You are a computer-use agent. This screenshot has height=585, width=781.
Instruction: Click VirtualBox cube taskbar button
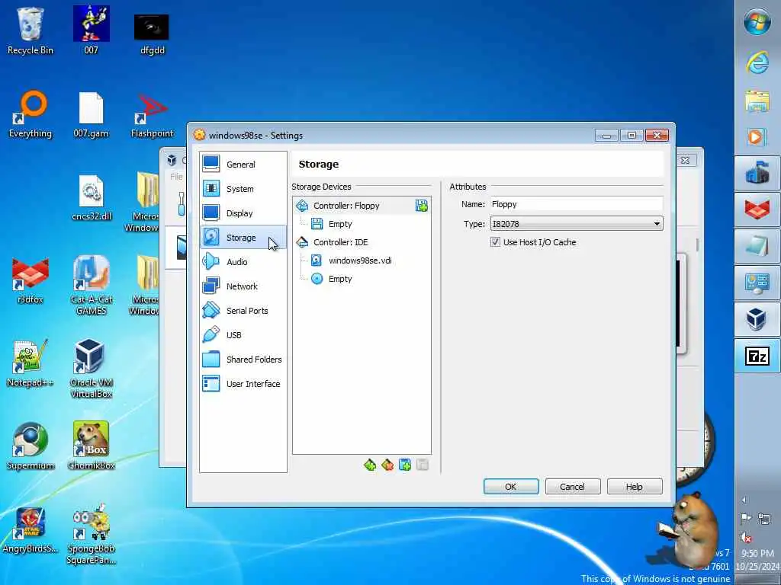757,319
